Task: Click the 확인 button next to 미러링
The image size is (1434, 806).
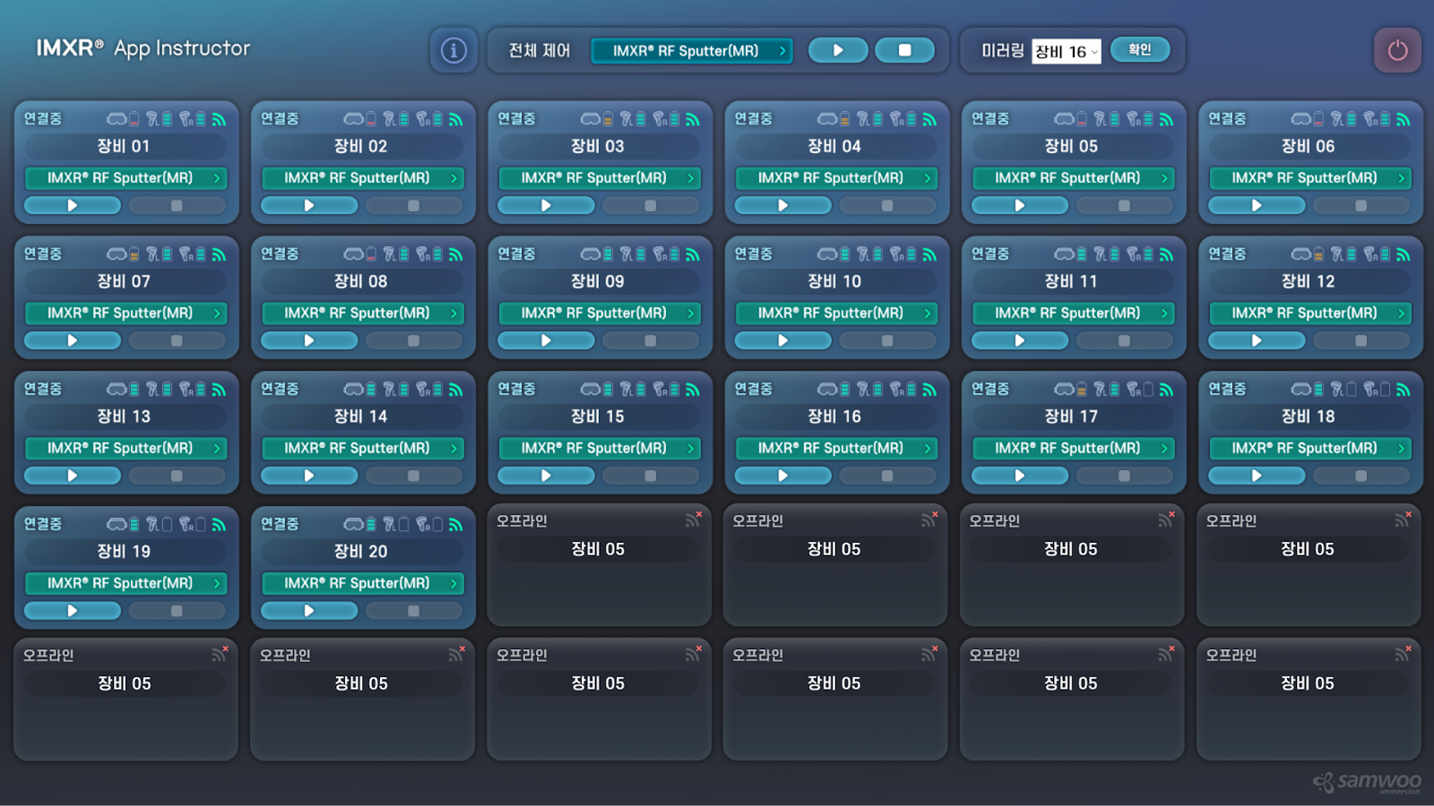Action: pos(1139,49)
